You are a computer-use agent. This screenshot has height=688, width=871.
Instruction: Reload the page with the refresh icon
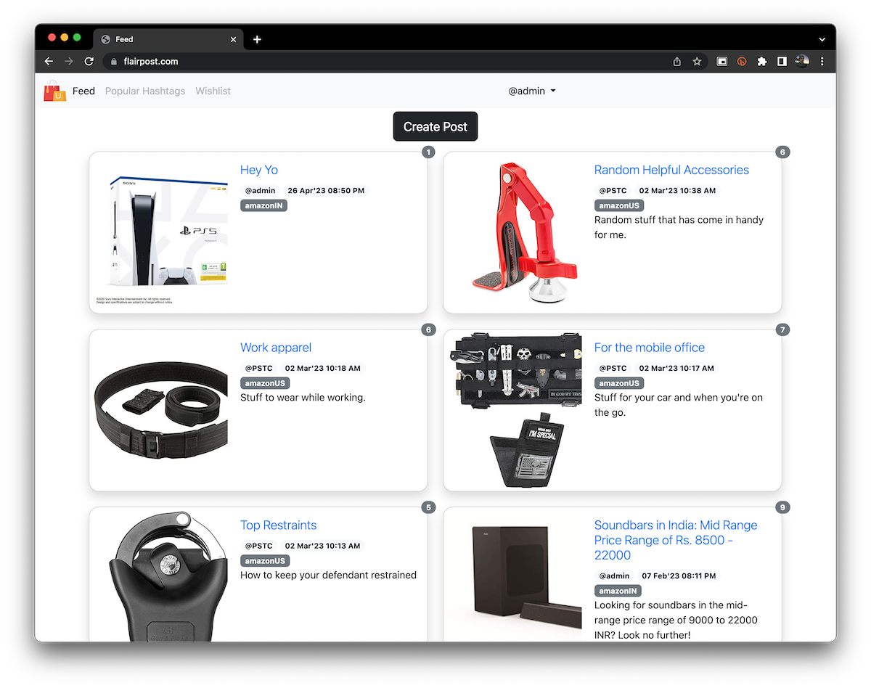pos(89,62)
